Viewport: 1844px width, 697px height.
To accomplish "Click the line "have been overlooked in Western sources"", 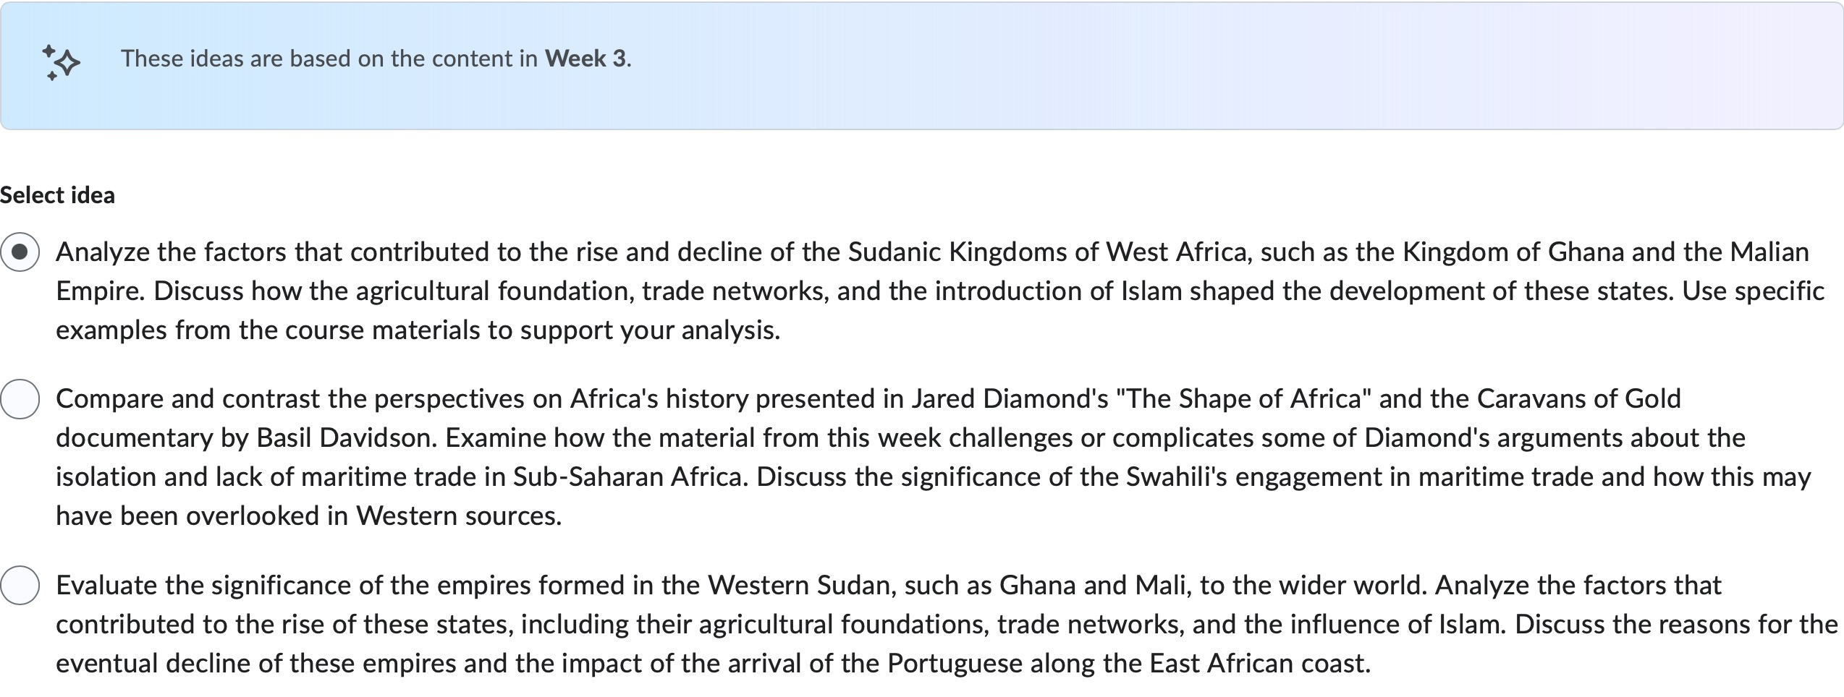I will click(x=308, y=516).
